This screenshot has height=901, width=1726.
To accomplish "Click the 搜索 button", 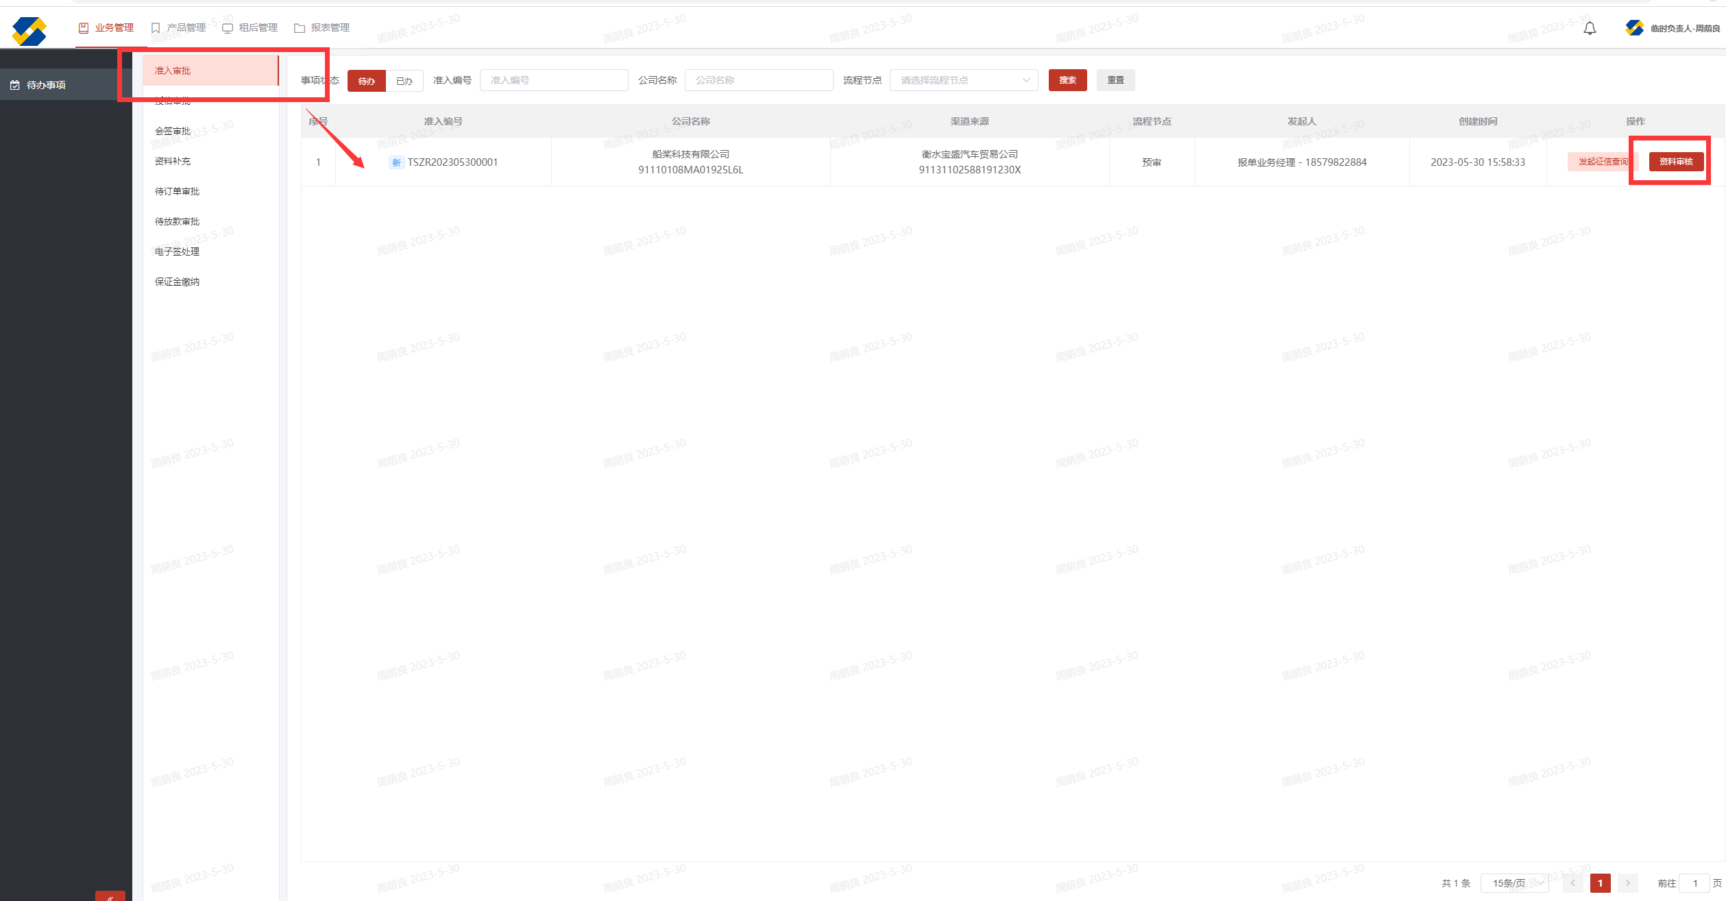I will (1067, 80).
